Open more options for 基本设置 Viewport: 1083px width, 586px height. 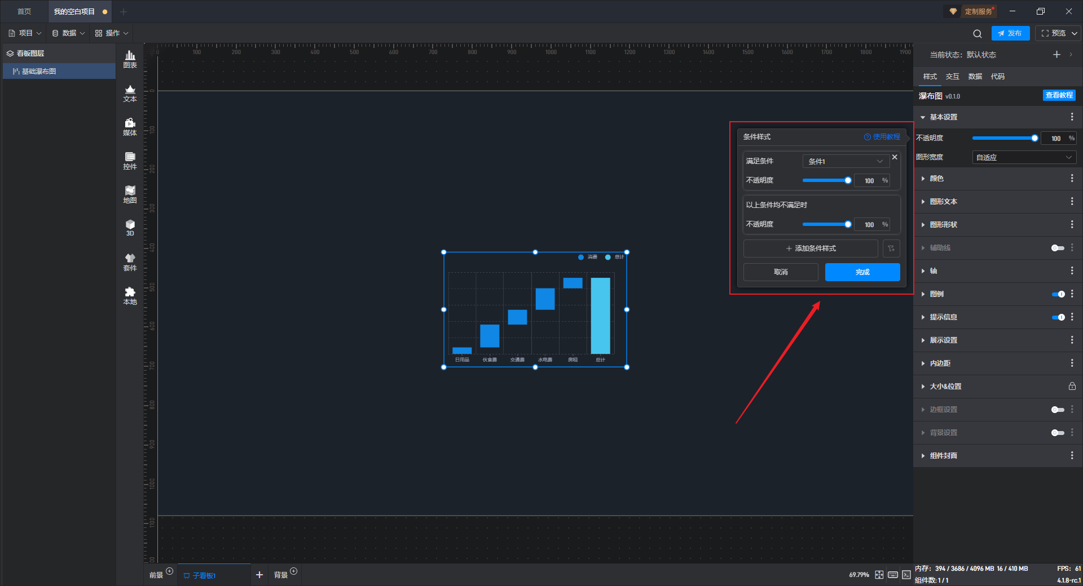point(1072,117)
